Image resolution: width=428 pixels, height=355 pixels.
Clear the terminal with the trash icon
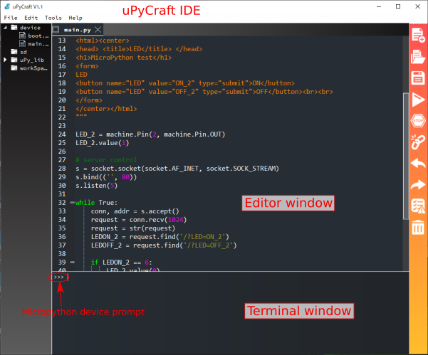tap(418, 227)
